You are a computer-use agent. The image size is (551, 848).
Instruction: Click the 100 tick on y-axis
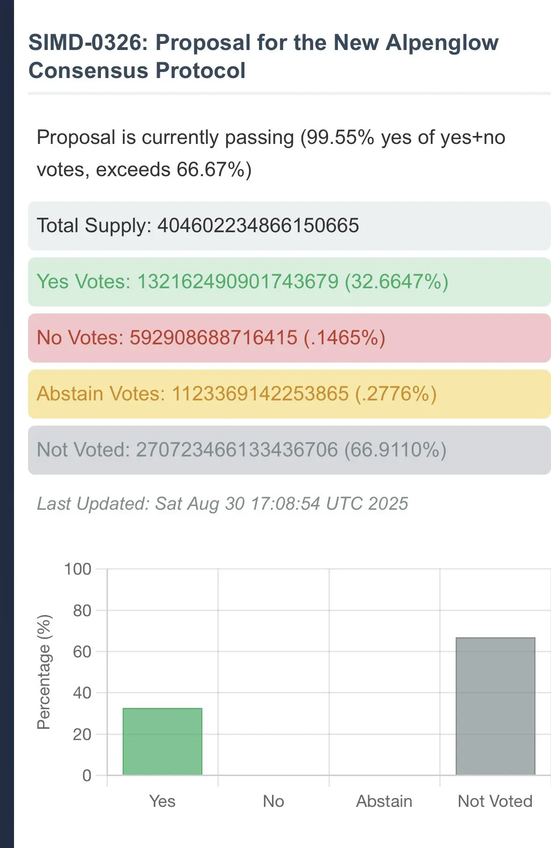tap(78, 569)
